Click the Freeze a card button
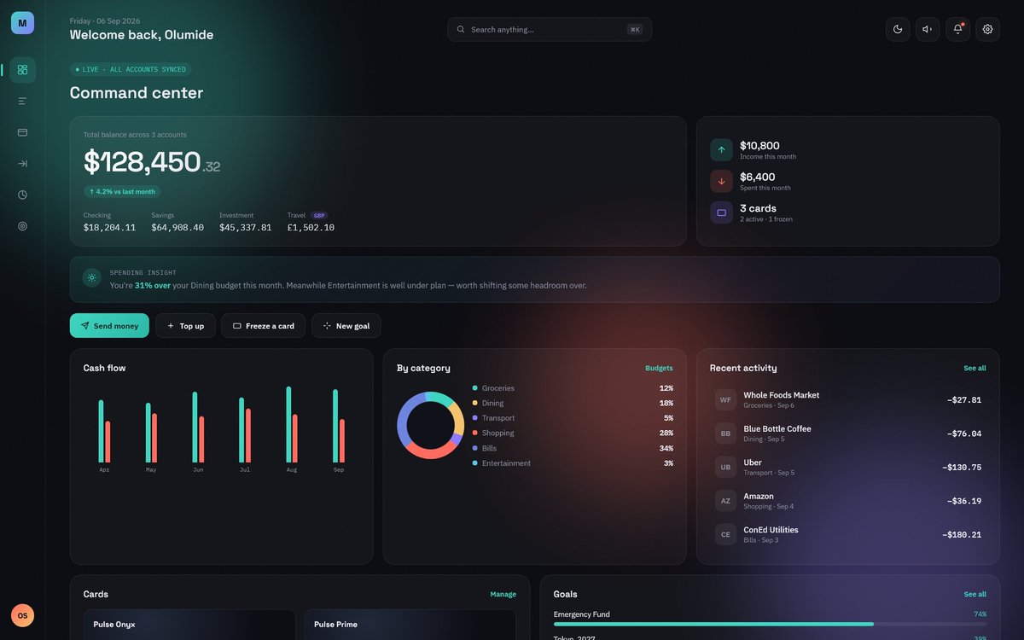This screenshot has width=1024, height=640. pyautogui.click(x=263, y=326)
